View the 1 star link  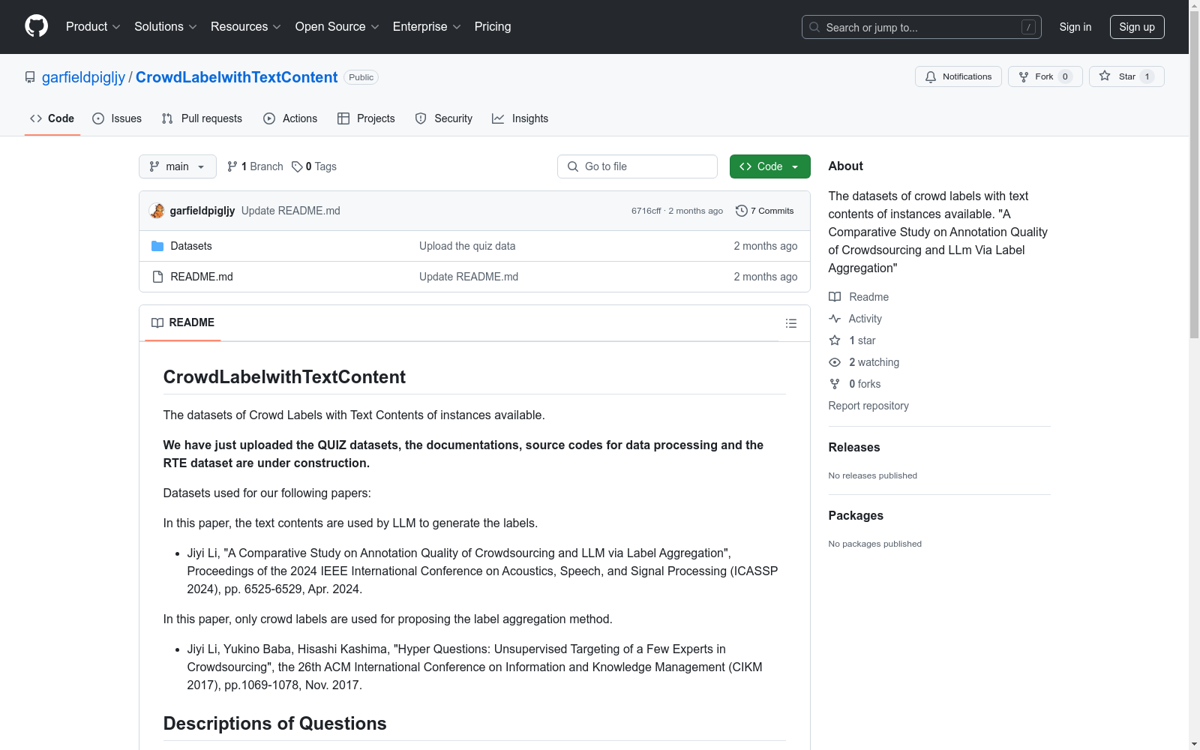(853, 340)
